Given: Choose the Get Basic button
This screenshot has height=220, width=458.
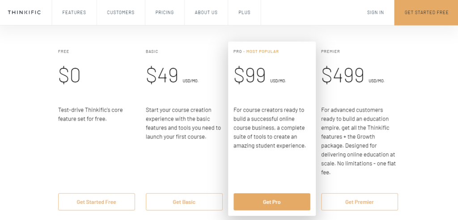Looking at the screenshot, I should point(184,202).
